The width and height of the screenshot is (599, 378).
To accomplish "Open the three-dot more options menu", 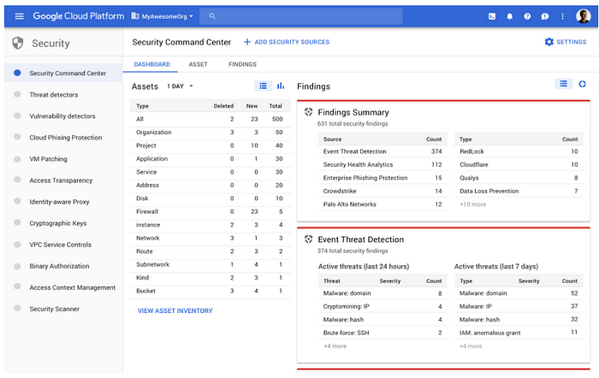I will 562,16.
